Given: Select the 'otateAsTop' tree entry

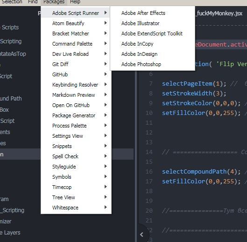Looking at the screenshot, I should point(13,54).
